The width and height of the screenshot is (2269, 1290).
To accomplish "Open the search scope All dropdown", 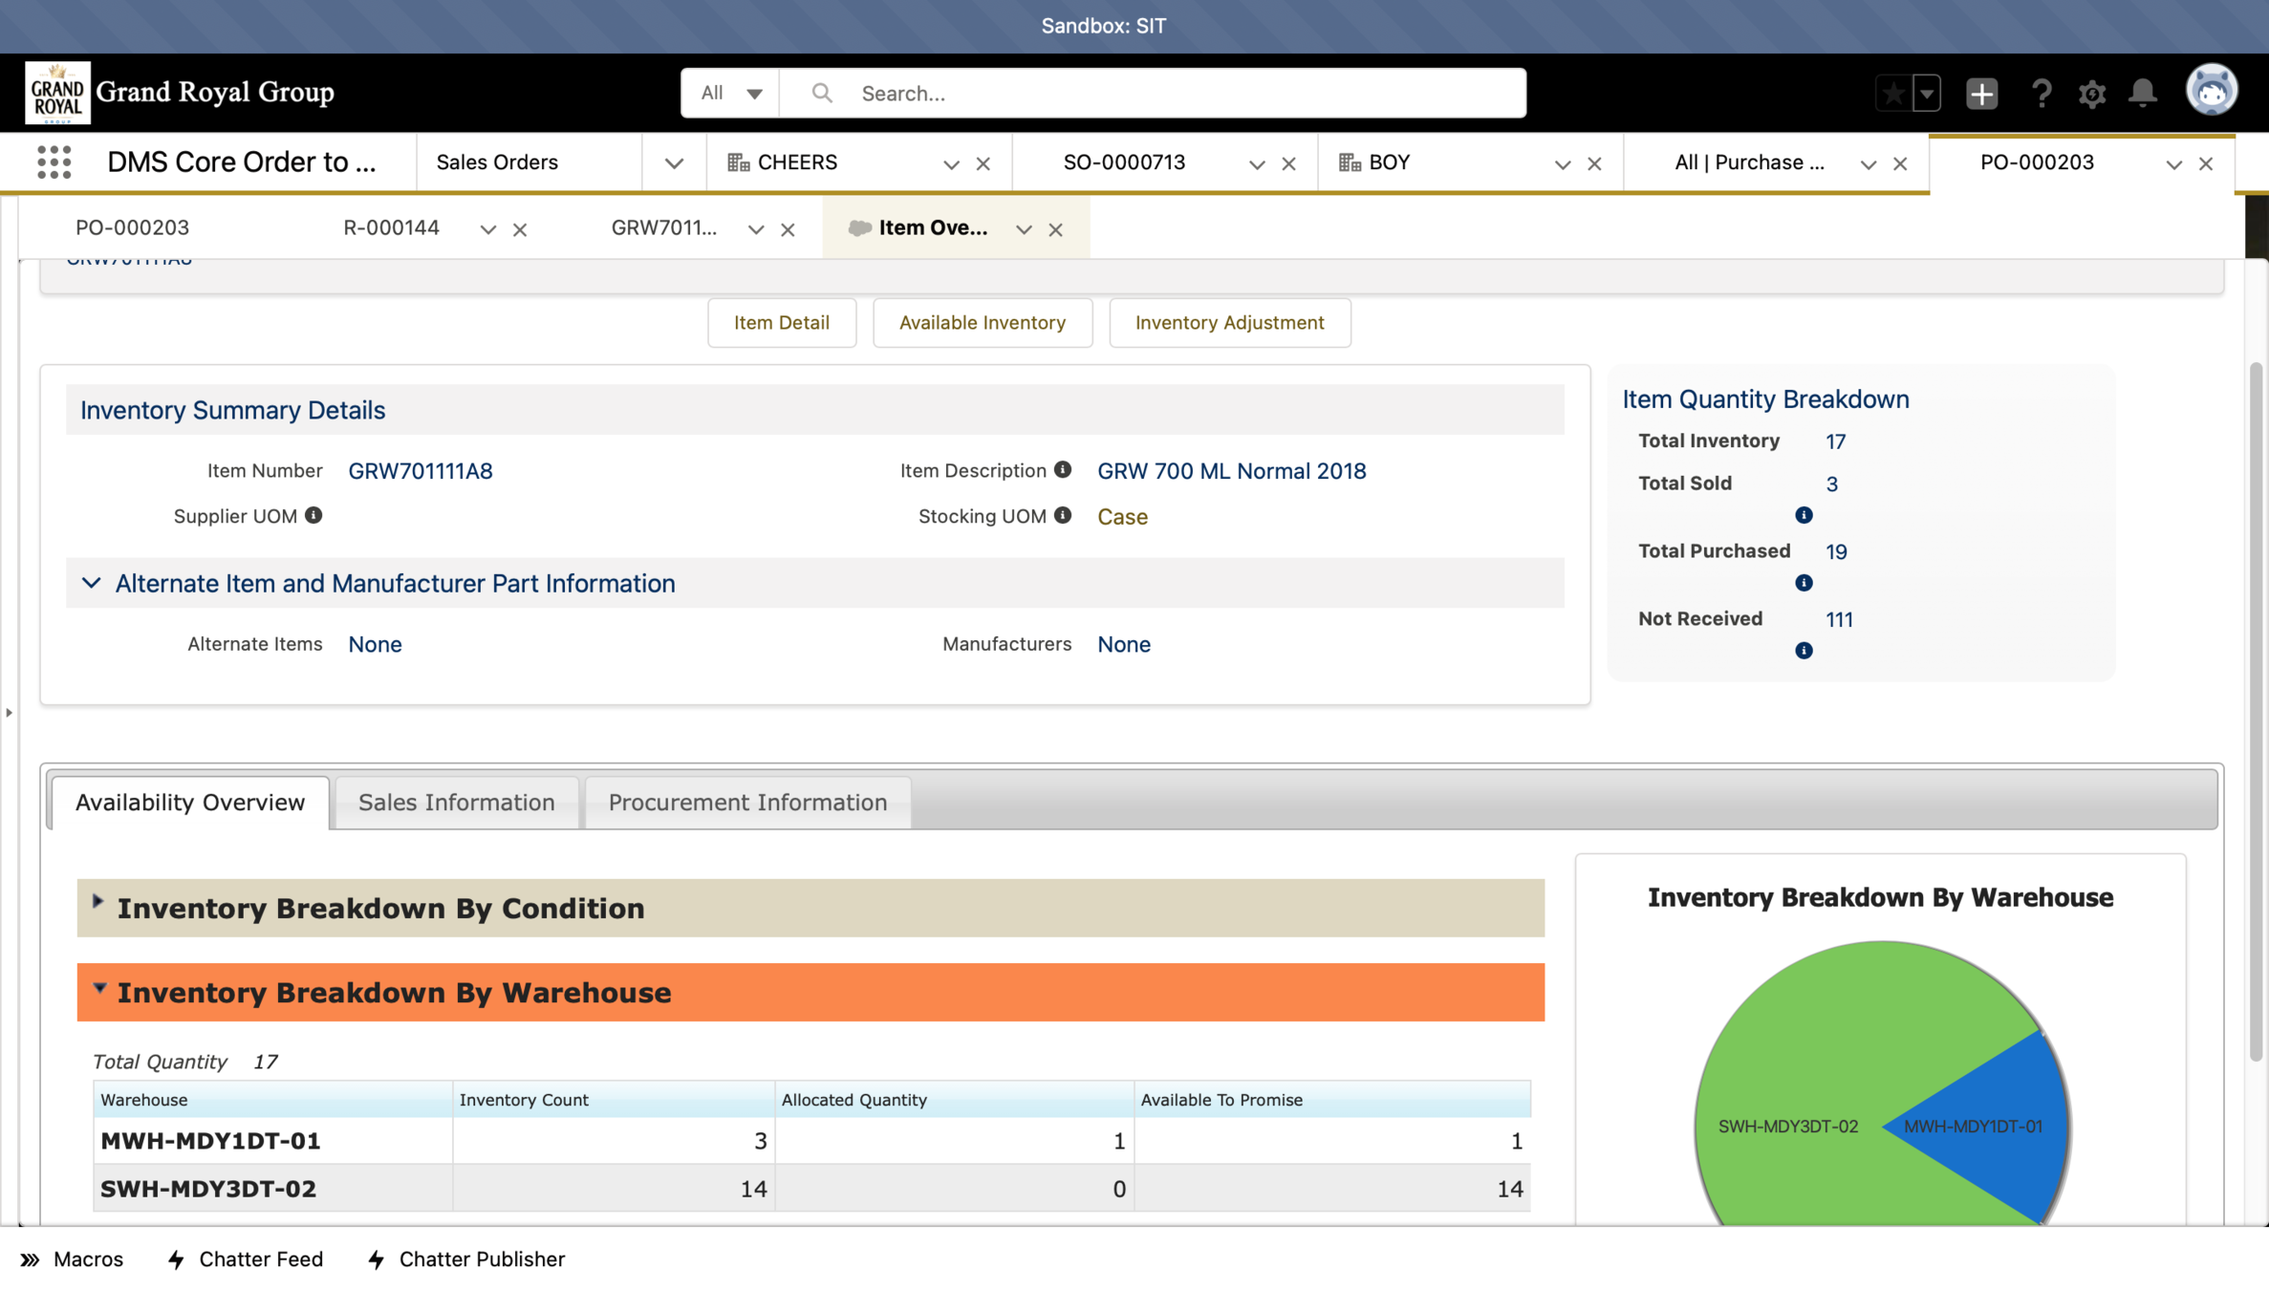I will [x=731, y=93].
